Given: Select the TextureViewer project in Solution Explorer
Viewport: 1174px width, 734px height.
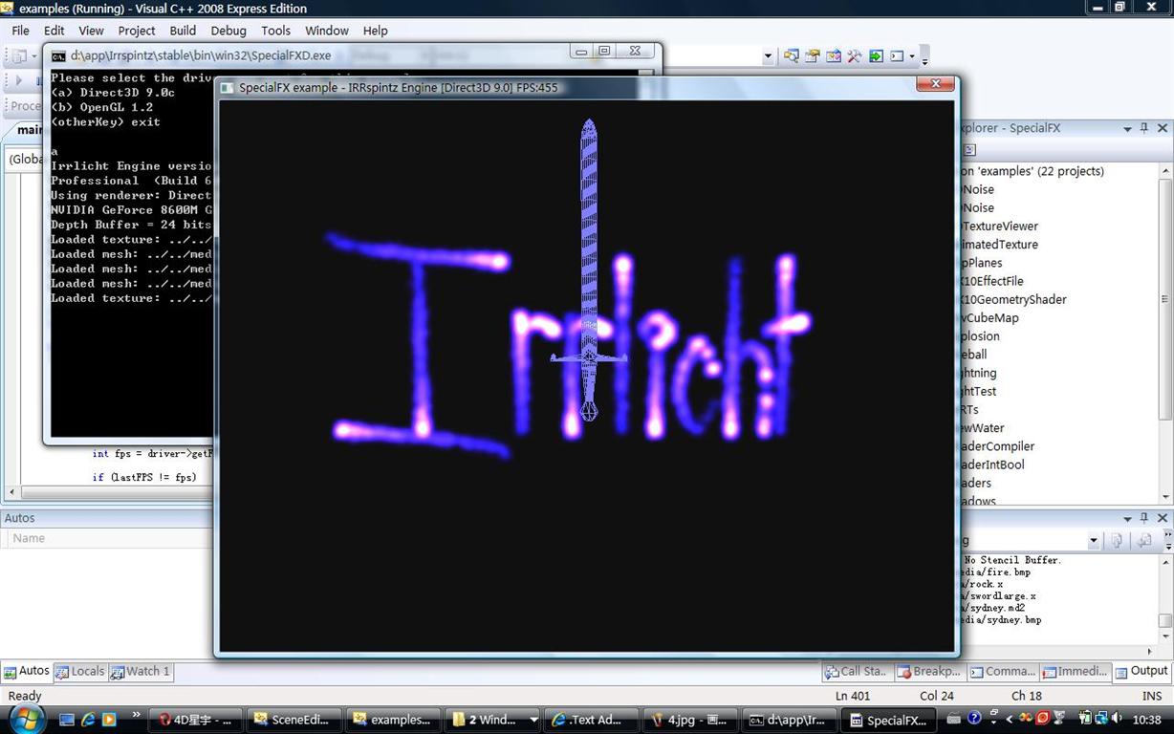Looking at the screenshot, I should pos(999,227).
